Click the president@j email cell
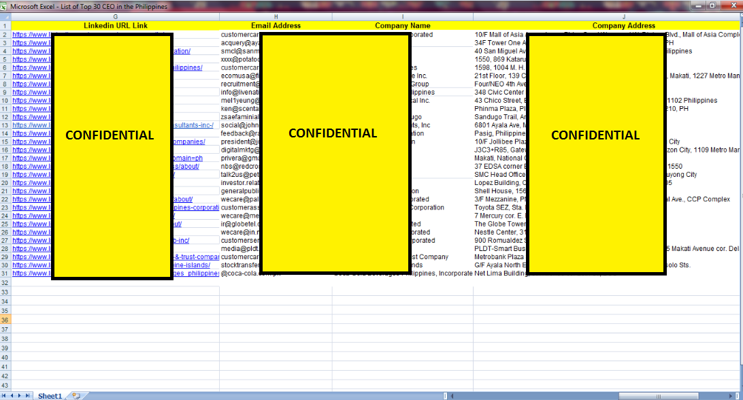 point(240,141)
